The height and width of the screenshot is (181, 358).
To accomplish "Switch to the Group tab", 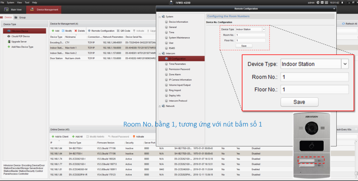I will tap(22, 17).
